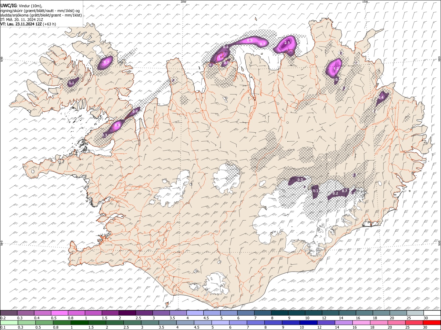This screenshot has height=330, width=441.
Task: Select the upper legend swatch between 0.8 and 1
Action: pos(76,313)
